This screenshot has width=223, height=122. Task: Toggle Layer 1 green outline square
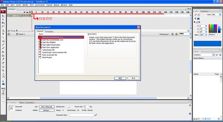[30, 16]
